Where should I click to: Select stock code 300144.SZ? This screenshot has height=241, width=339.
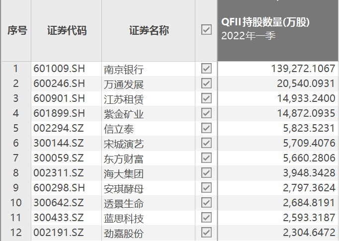point(59,143)
